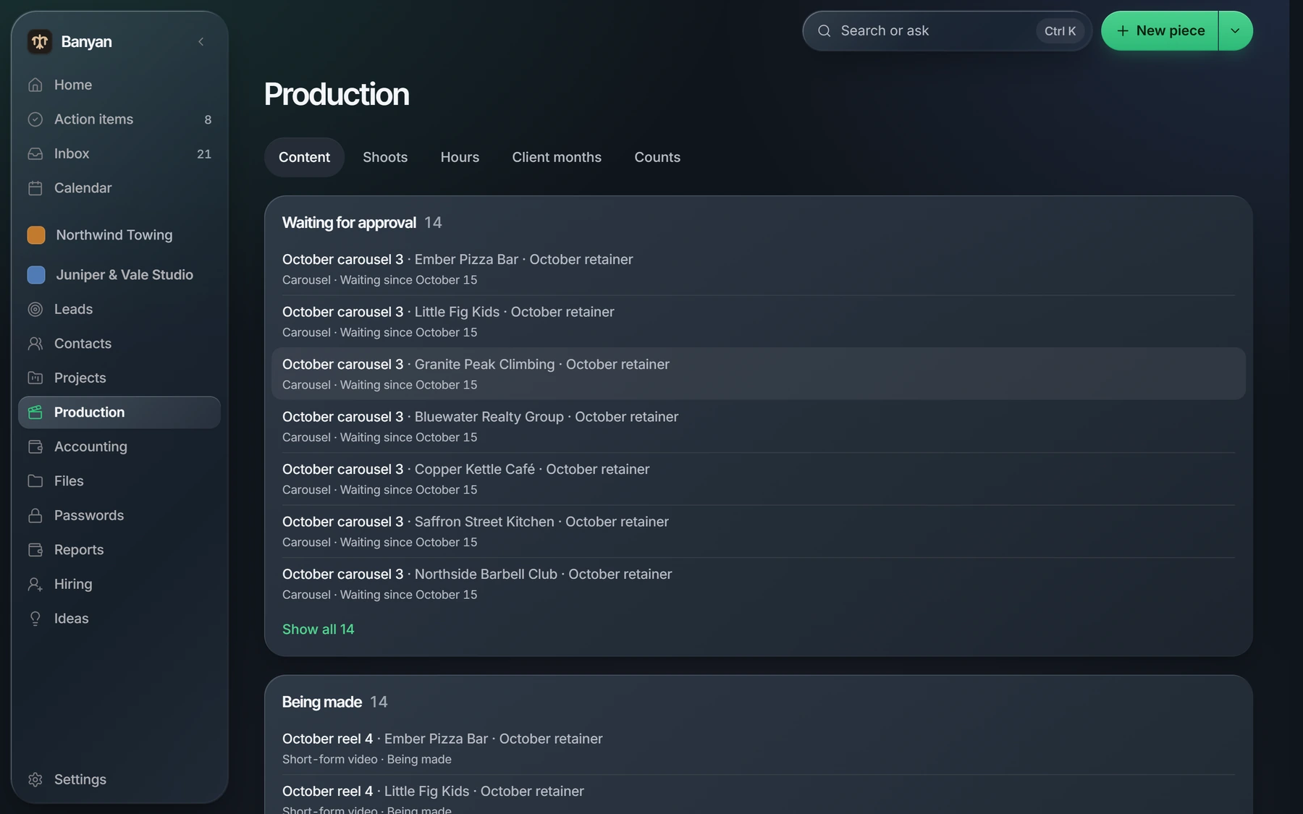Screen dimensions: 1303x814
Task: Click the Action items count badge 8
Action: point(208,119)
